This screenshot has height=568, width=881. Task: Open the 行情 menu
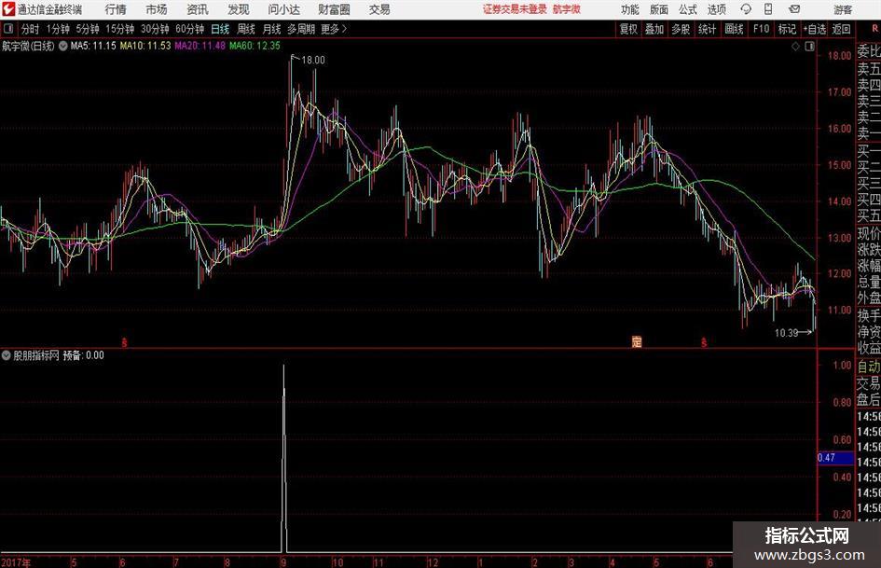pyautogui.click(x=116, y=9)
